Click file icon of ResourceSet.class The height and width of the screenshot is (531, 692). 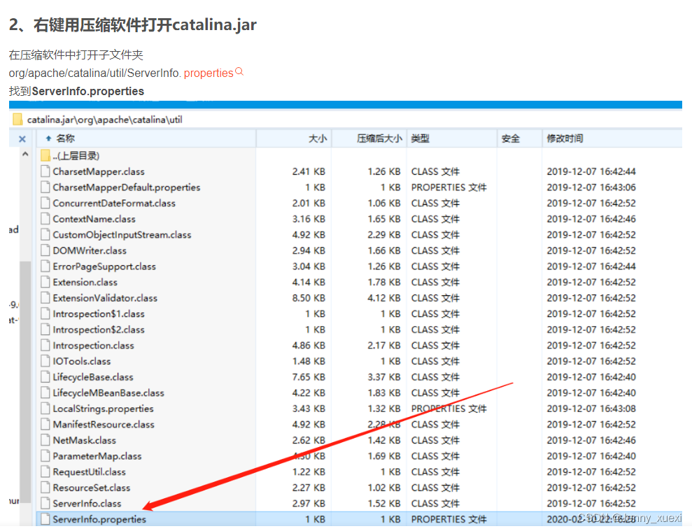[x=45, y=488]
